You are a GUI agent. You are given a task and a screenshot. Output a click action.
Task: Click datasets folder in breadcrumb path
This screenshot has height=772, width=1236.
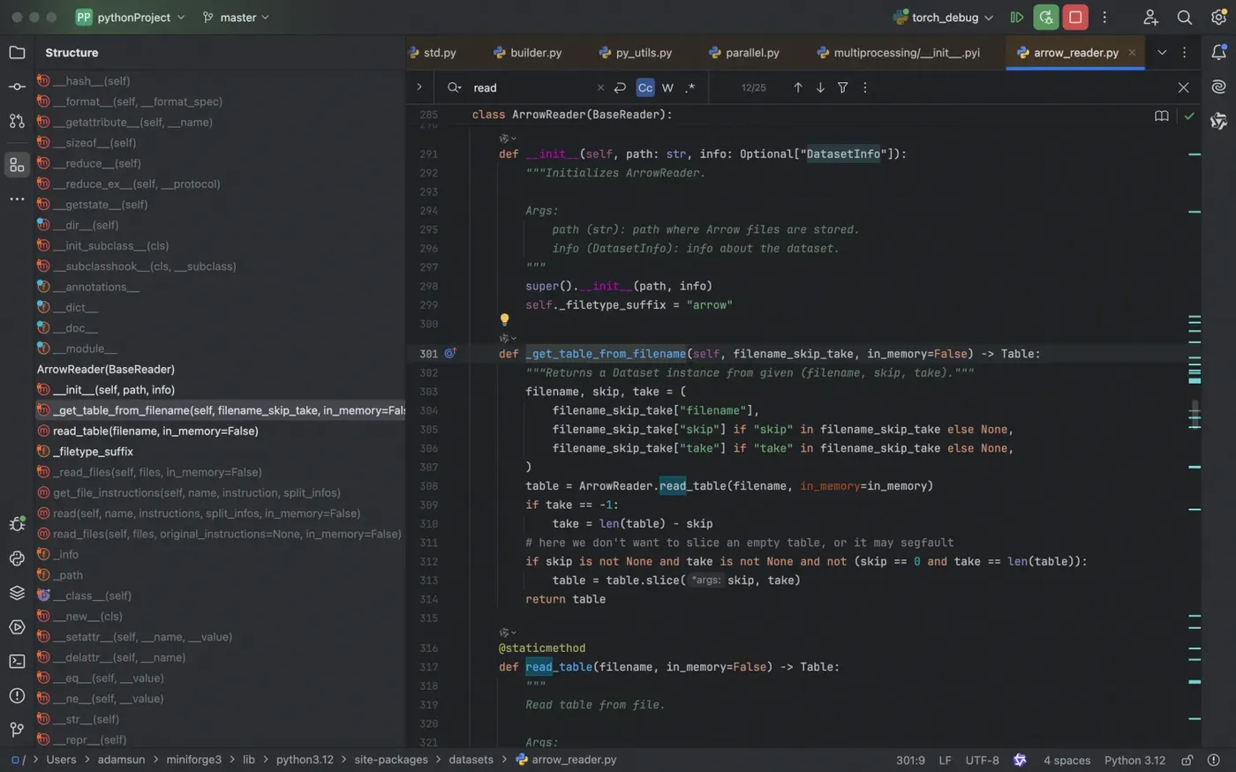[471, 759]
